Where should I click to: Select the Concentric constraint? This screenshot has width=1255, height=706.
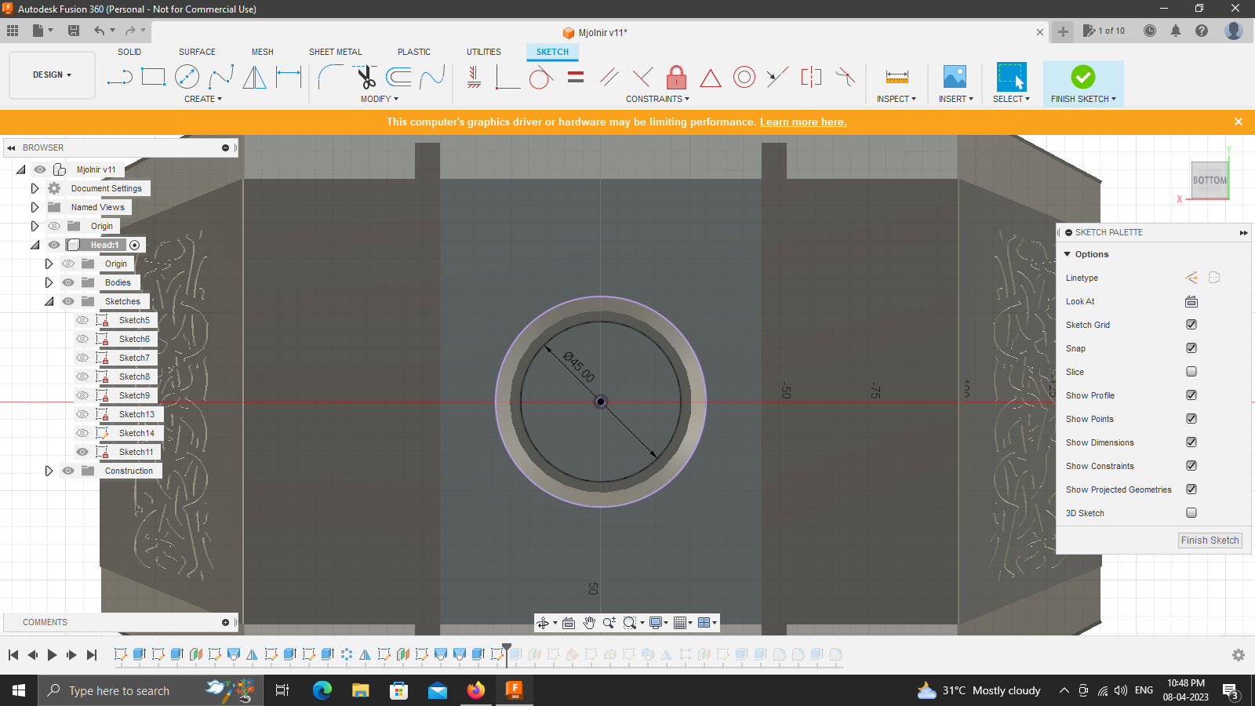pos(744,77)
